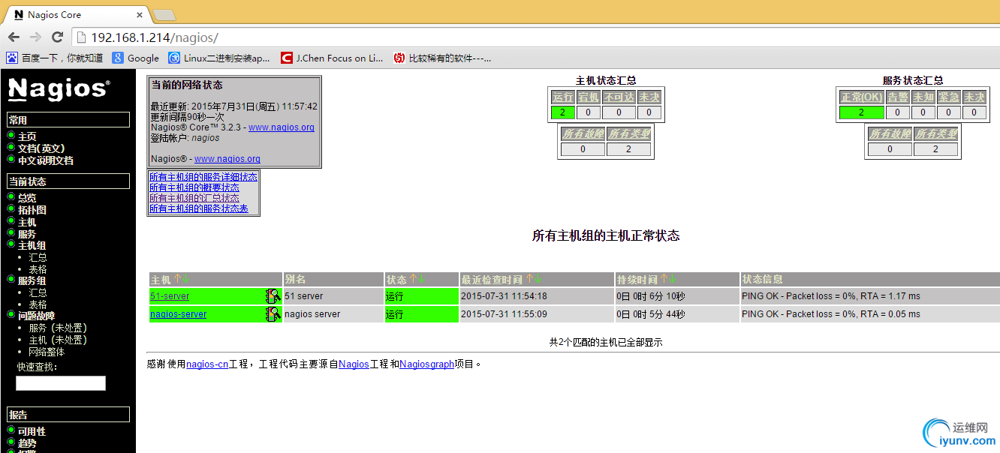
Task: Open the 服务组 sidebar link
Action: pyautogui.click(x=32, y=280)
